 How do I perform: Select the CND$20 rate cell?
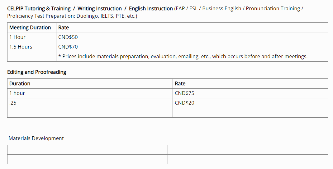(184, 103)
